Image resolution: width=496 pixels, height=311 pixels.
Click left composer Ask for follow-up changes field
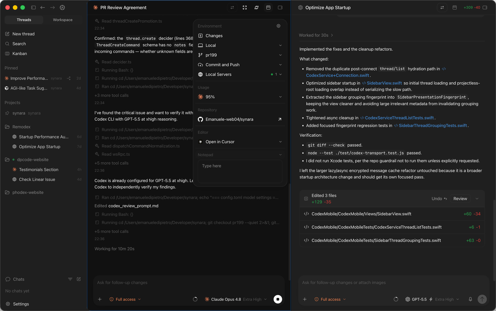188,283
